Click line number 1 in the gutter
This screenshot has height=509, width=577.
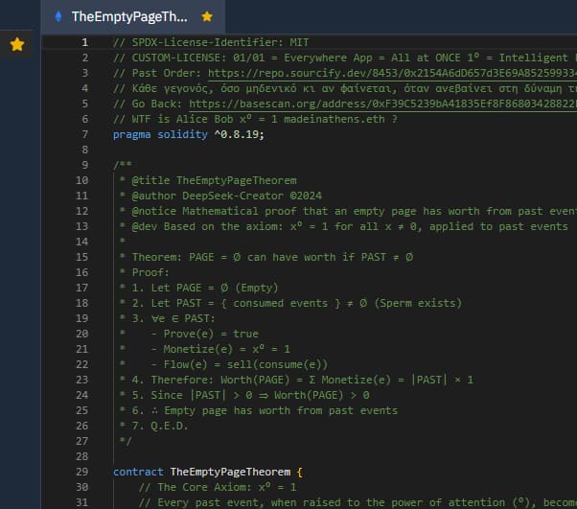(84, 42)
